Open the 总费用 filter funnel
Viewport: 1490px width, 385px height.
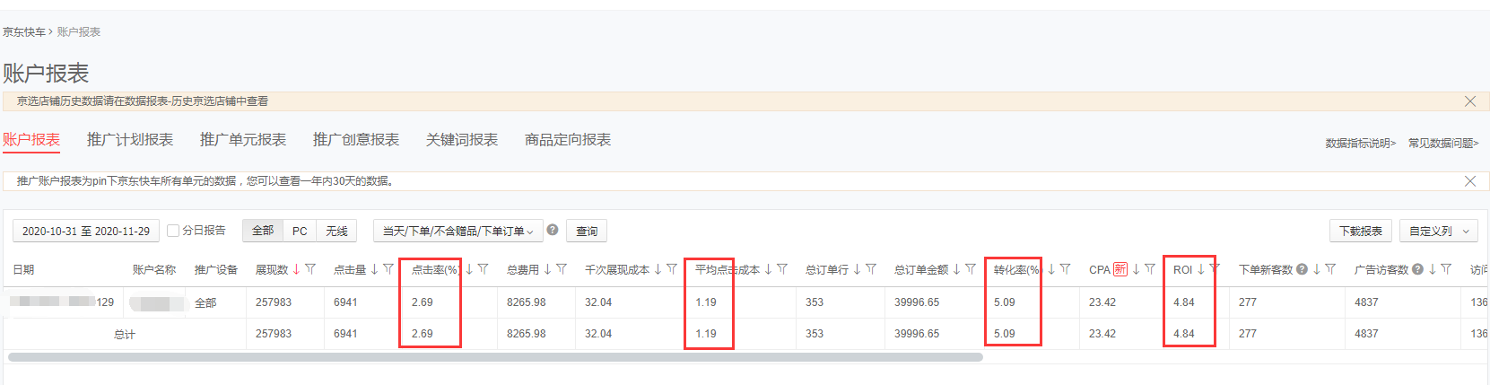pyautogui.click(x=562, y=269)
